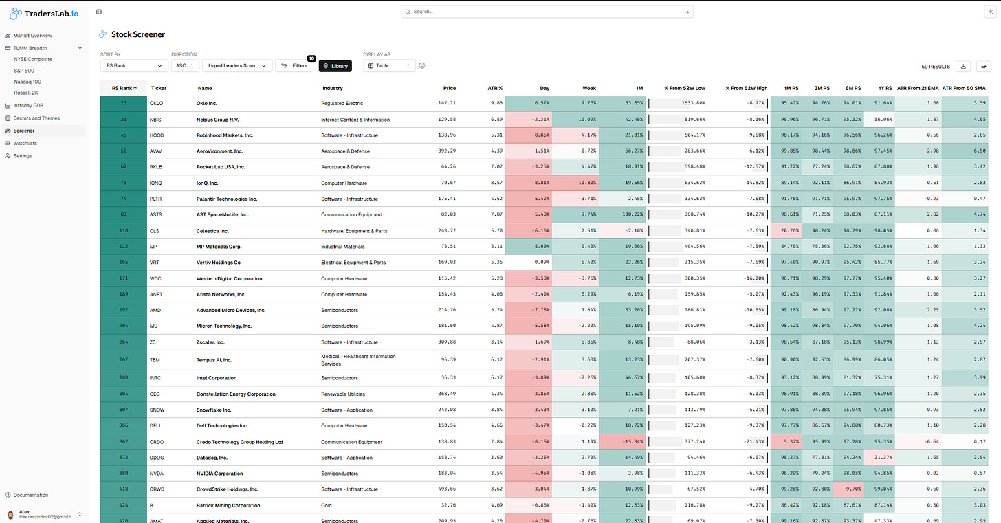Sort by Ticker column header
1001x523 pixels.
[159, 88]
